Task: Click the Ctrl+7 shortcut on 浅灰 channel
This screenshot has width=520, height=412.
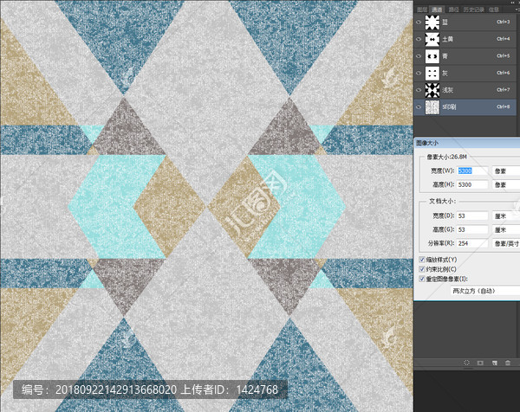Action: click(503, 90)
